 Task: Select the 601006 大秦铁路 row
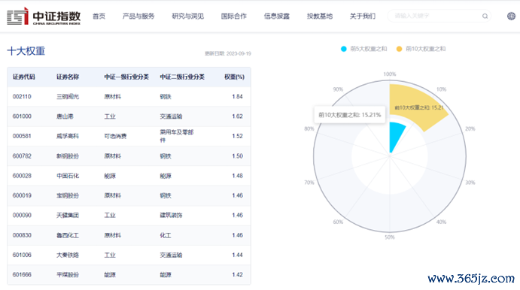[x=129, y=255]
